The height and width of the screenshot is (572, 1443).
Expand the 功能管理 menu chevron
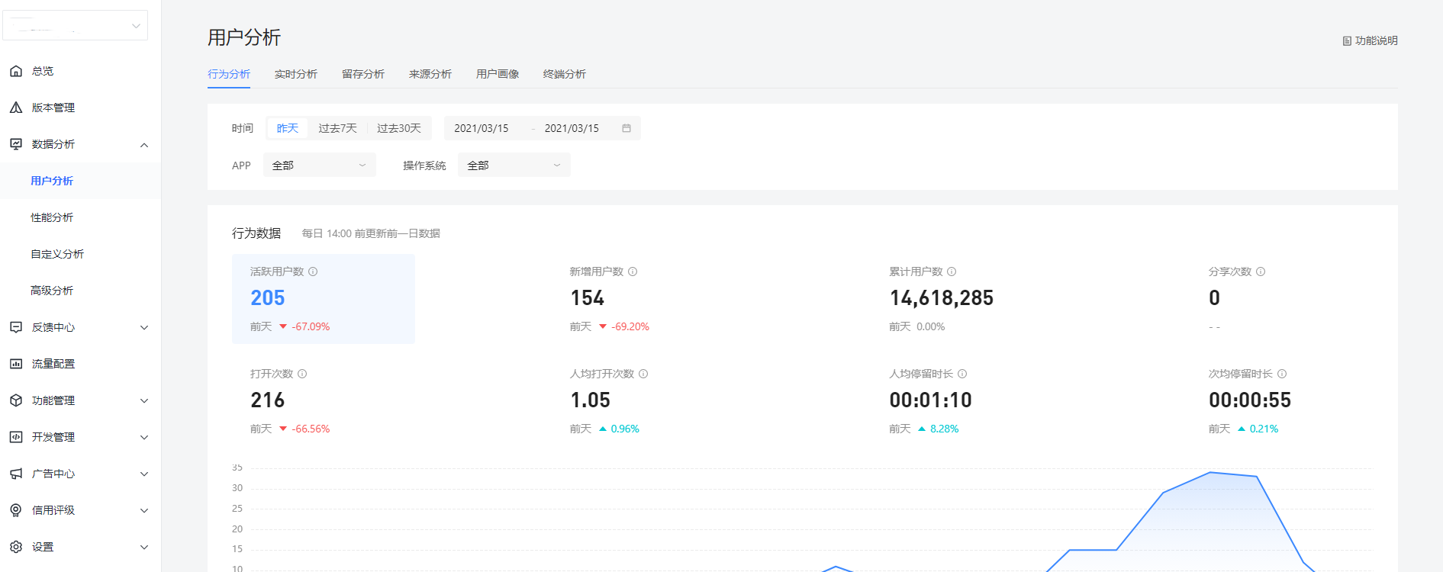(144, 401)
